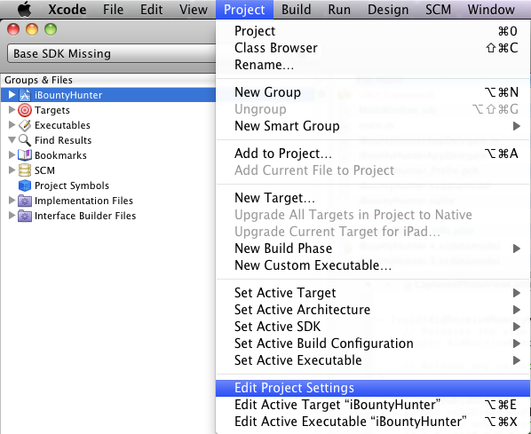This screenshot has width=531, height=434.
Task: Click the Bookmarks book icon
Action: pyautogui.click(x=25, y=155)
